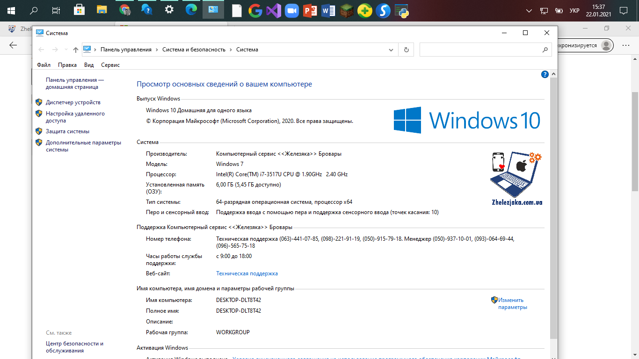Click the search magnifier in System window
The image size is (639, 359).
545,50
